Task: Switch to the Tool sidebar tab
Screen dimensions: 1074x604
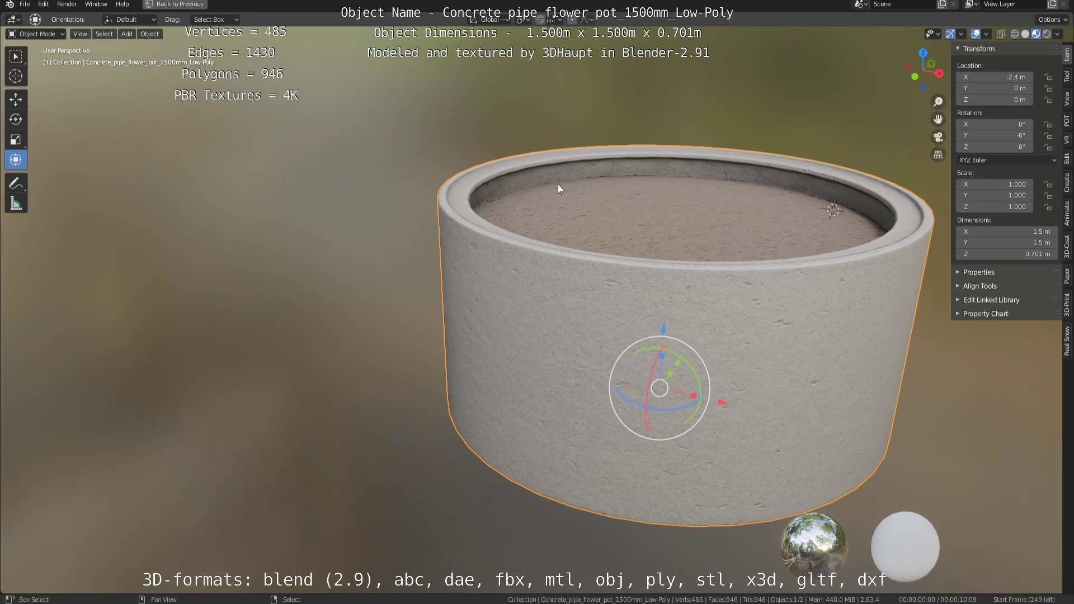Action: (x=1067, y=77)
